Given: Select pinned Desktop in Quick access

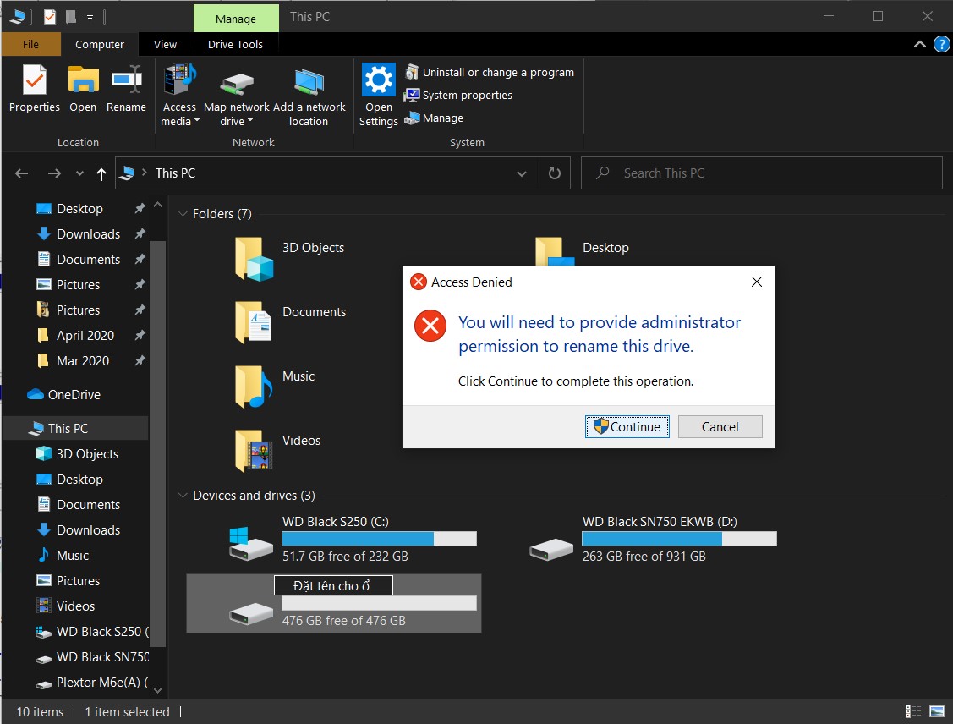Looking at the screenshot, I should tap(79, 209).
